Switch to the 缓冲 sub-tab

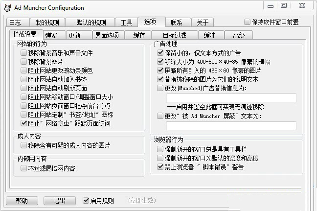[211, 35]
